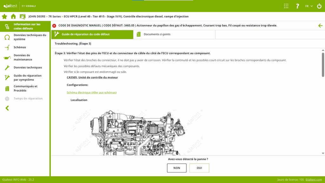The image size is (325, 183).
Task: Open Schéma électrique (Aller aux schémas) link
Action: click(92, 92)
